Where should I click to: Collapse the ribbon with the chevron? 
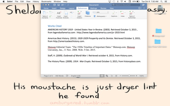[x=144, y=8]
